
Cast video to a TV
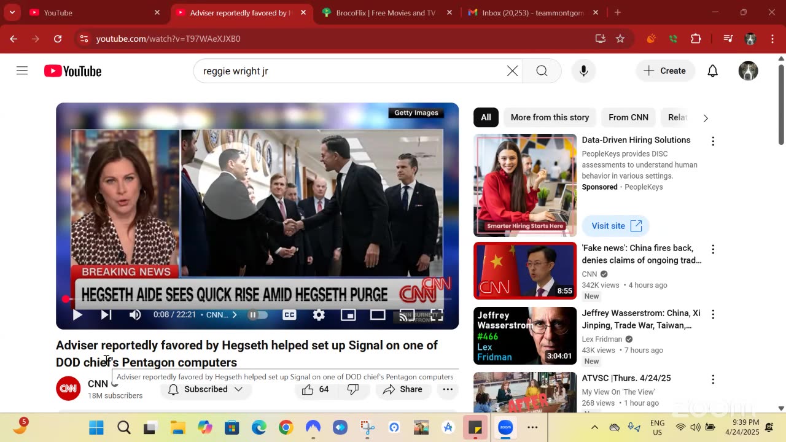[x=407, y=315]
